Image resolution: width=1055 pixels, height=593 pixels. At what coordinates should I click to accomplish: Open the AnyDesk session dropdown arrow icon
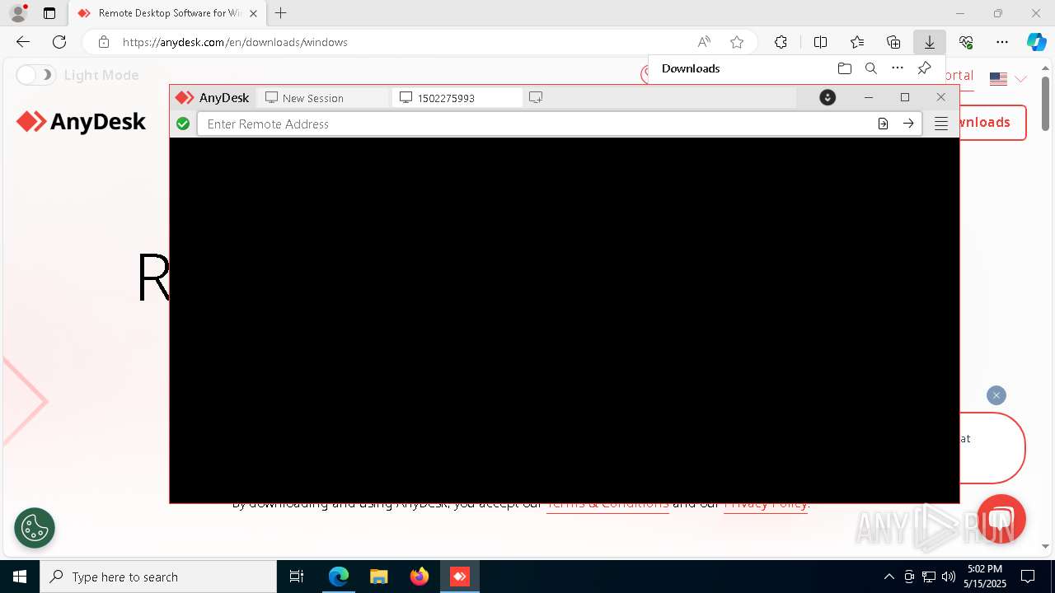click(x=828, y=97)
